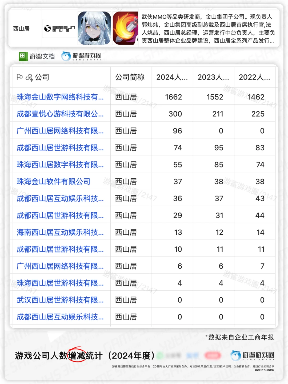Open 珠海西山居数字科技有限... company link
The width and height of the screenshot is (288, 384).
pos(60,165)
